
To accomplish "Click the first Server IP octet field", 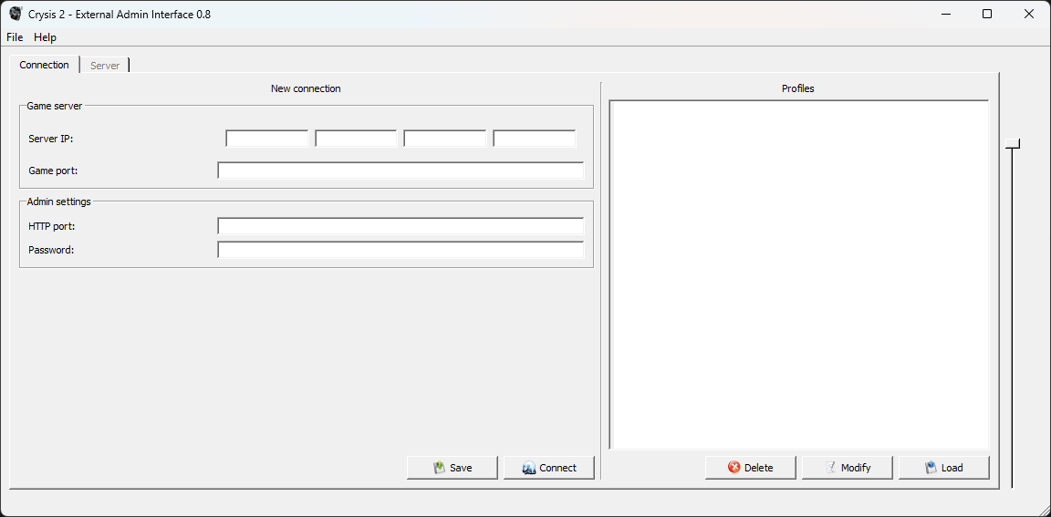I will pyautogui.click(x=266, y=139).
